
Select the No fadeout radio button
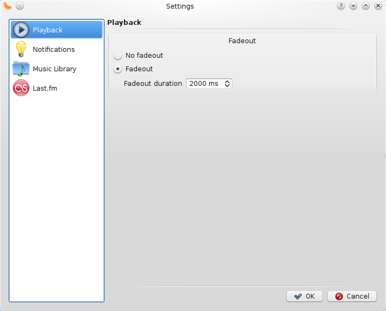[x=118, y=55]
